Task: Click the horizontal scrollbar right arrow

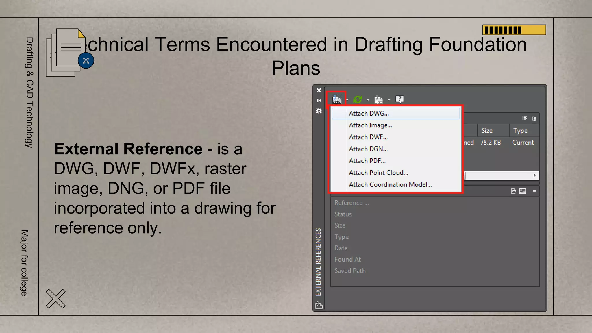Action: click(x=534, y=175)
